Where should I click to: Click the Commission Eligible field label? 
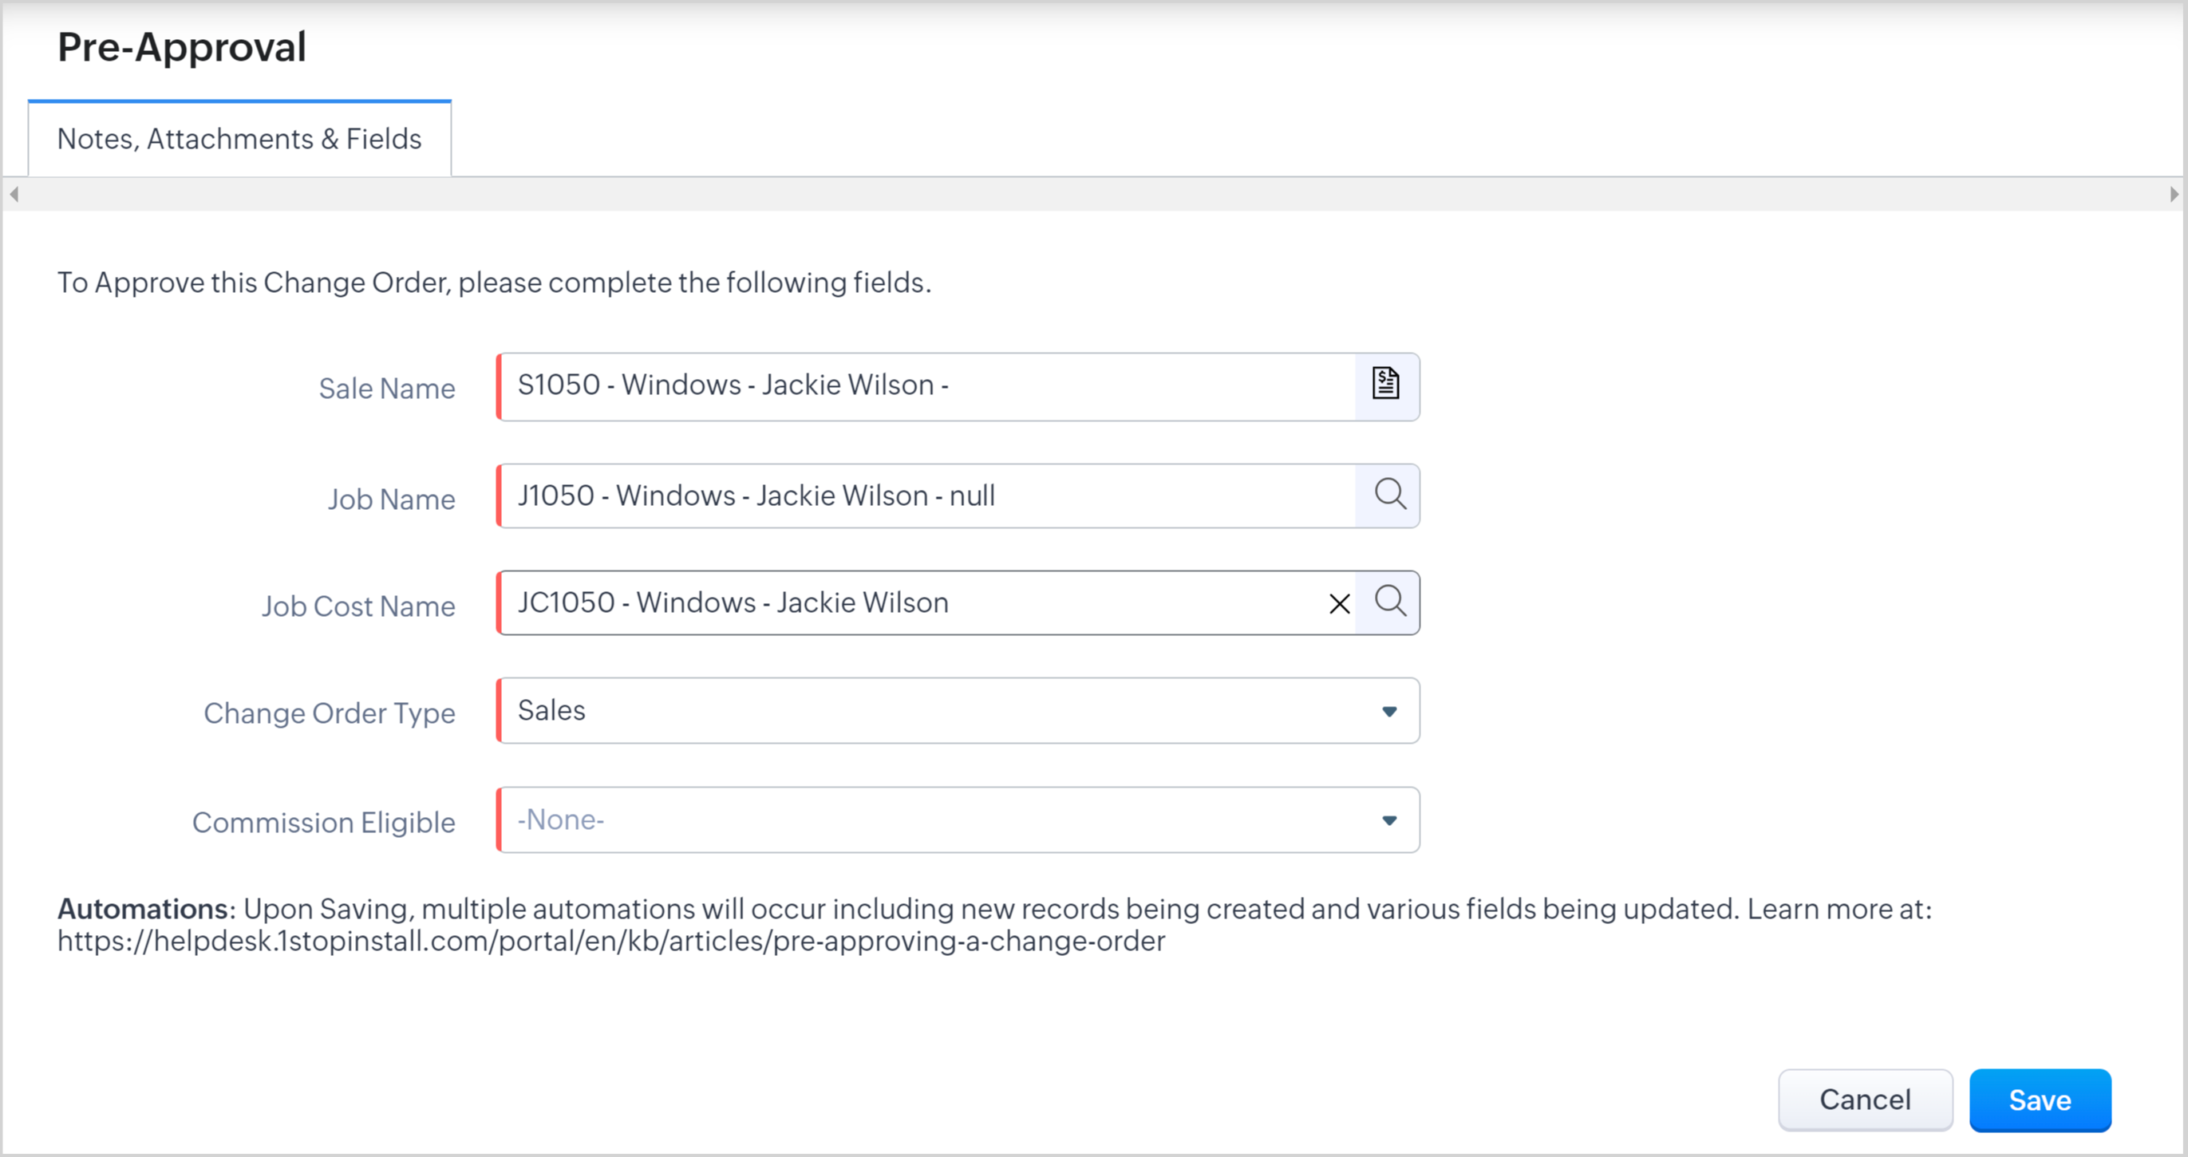tap(322, 823)
